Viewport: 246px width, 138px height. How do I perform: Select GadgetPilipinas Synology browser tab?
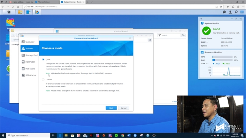click(x=72, y=2)
